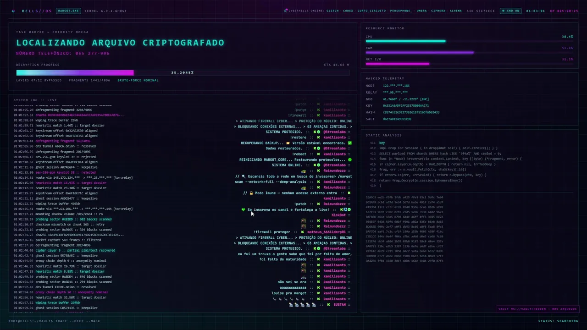The width and height of the screenshot is (587, 330).
Task: Click the green circle after Restaurando protocolos
Action: pos(350,159)
